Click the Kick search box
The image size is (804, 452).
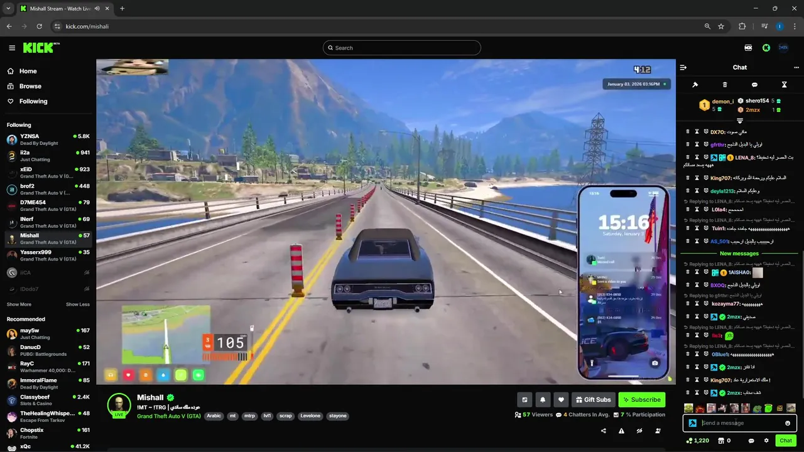402,48
